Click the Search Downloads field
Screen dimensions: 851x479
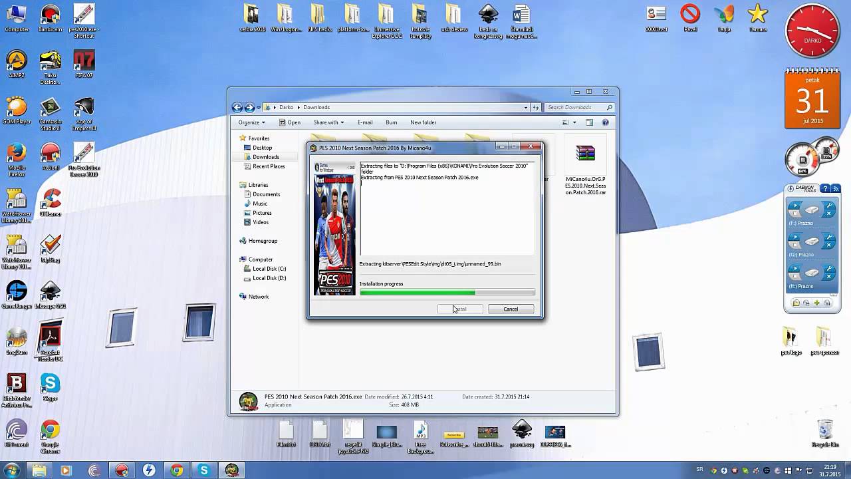coord(578,107)
